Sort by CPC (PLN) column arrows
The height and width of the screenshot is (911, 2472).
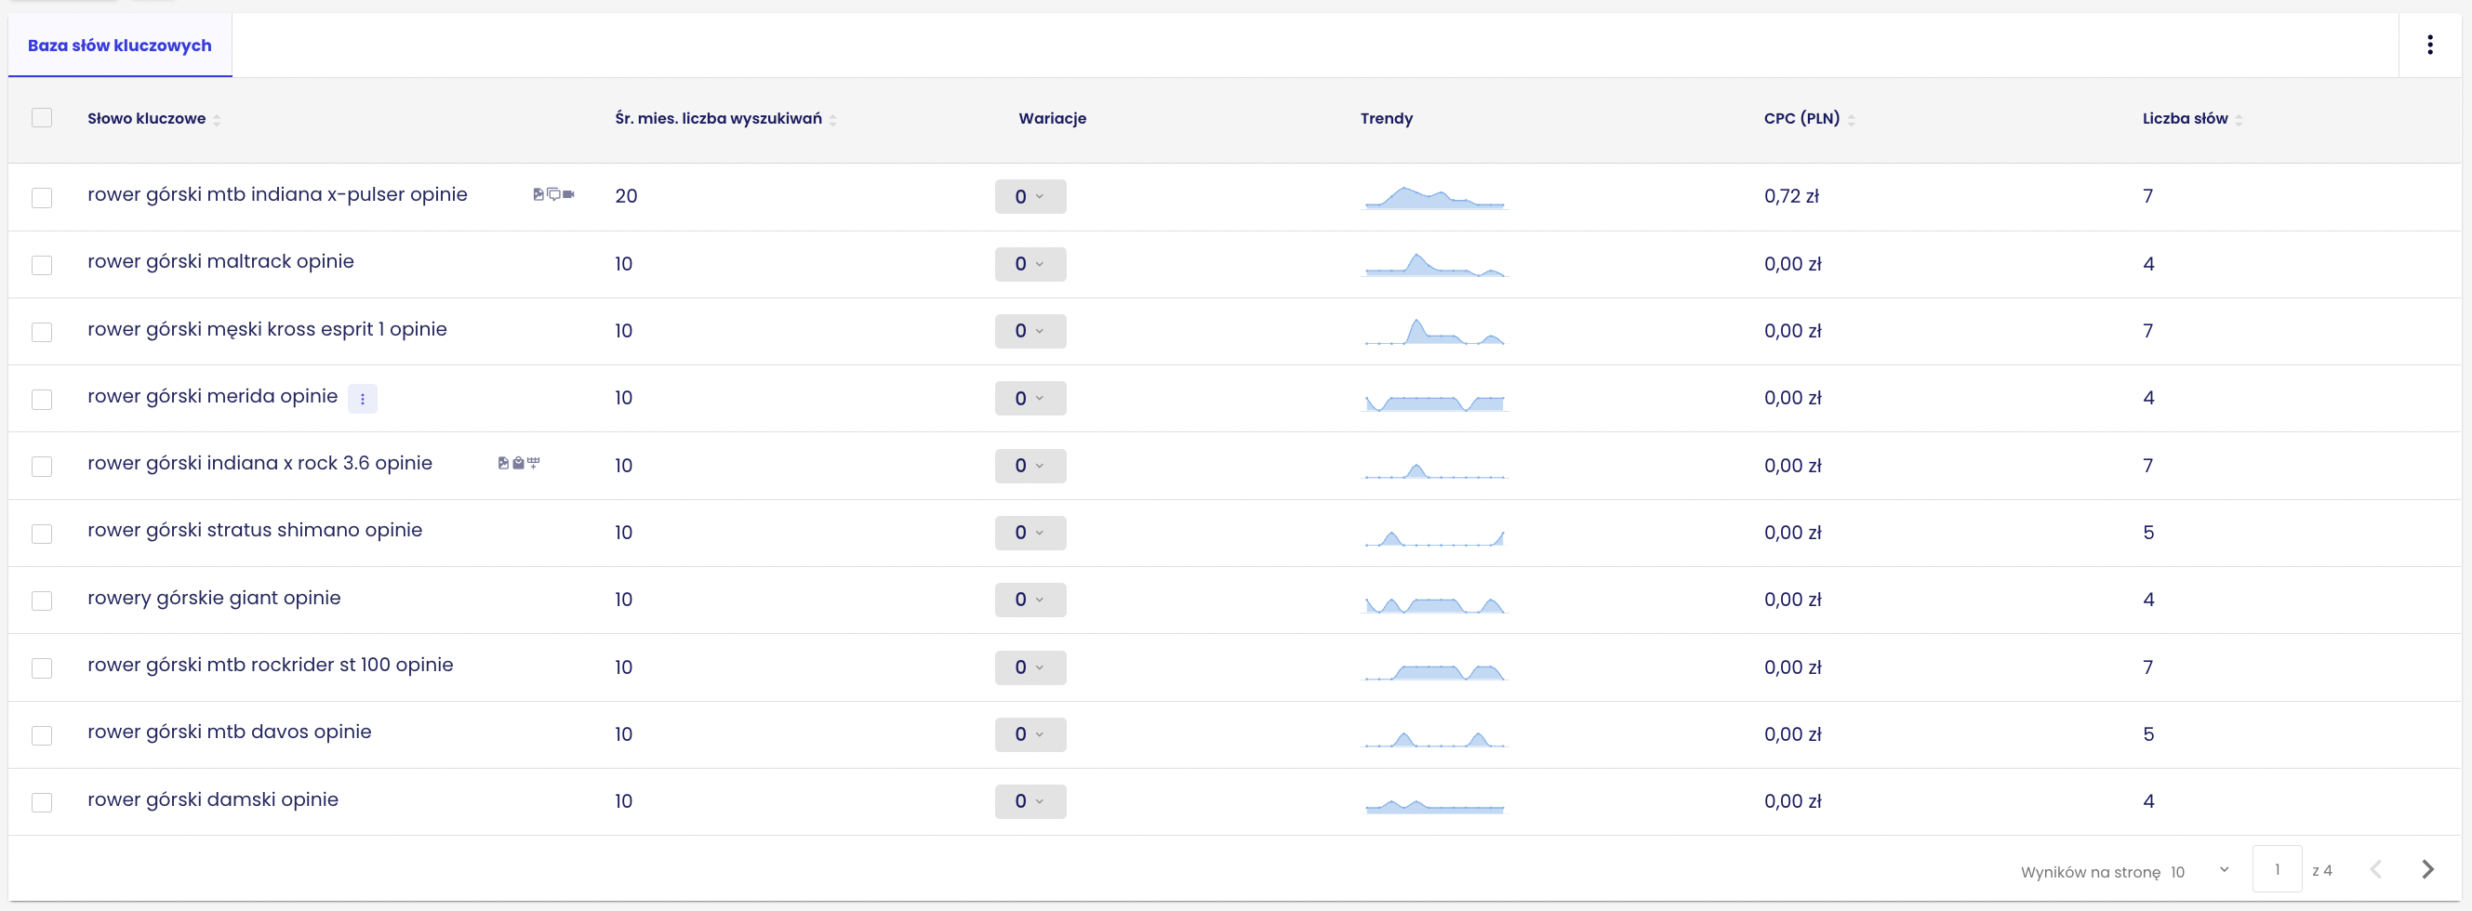[1851, 120]
